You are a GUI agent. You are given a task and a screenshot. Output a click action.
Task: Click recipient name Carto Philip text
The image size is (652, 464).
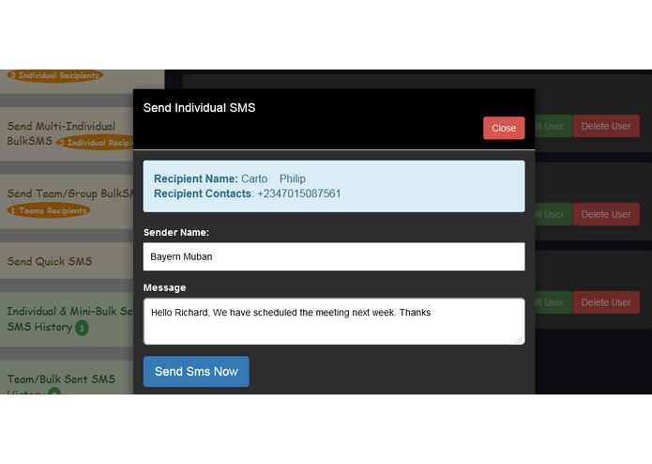click(x=273, y=178)
